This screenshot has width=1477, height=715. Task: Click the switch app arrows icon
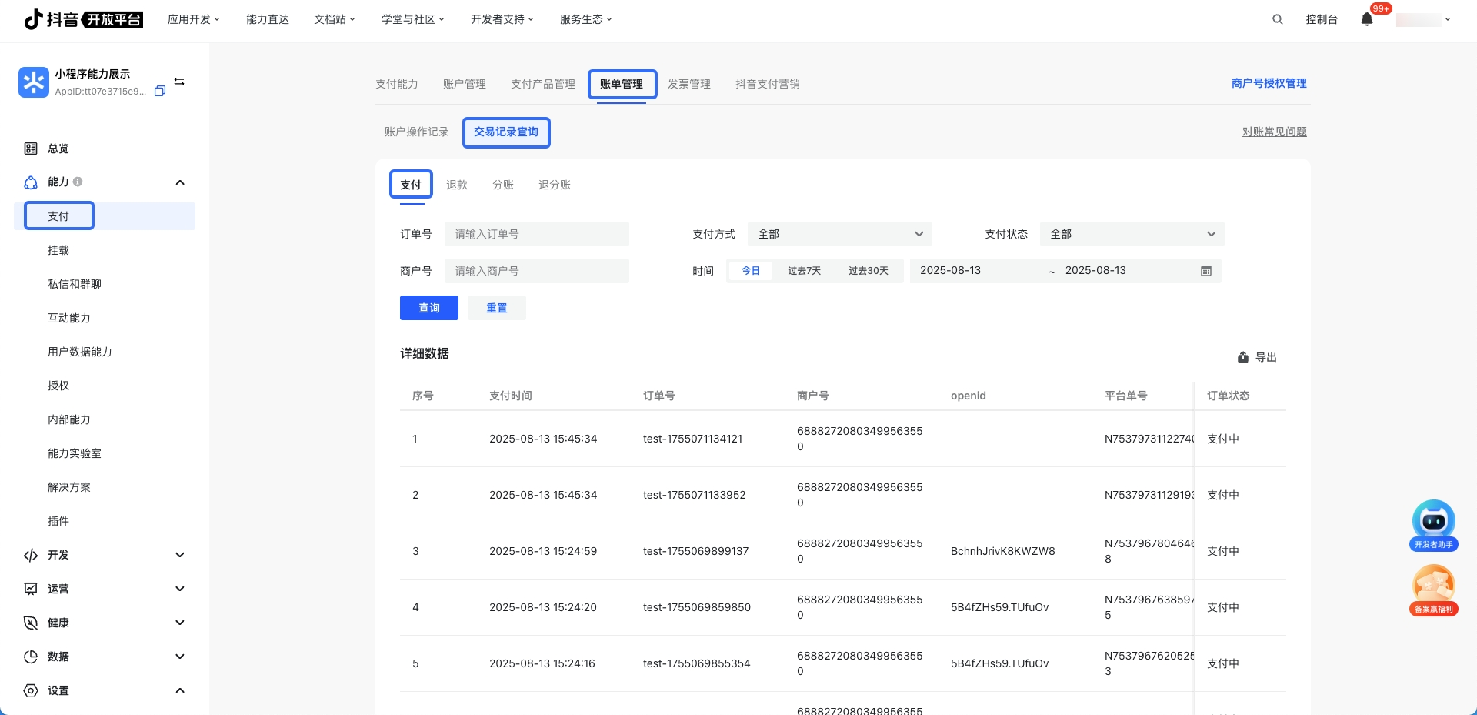(x=179, y=82)
